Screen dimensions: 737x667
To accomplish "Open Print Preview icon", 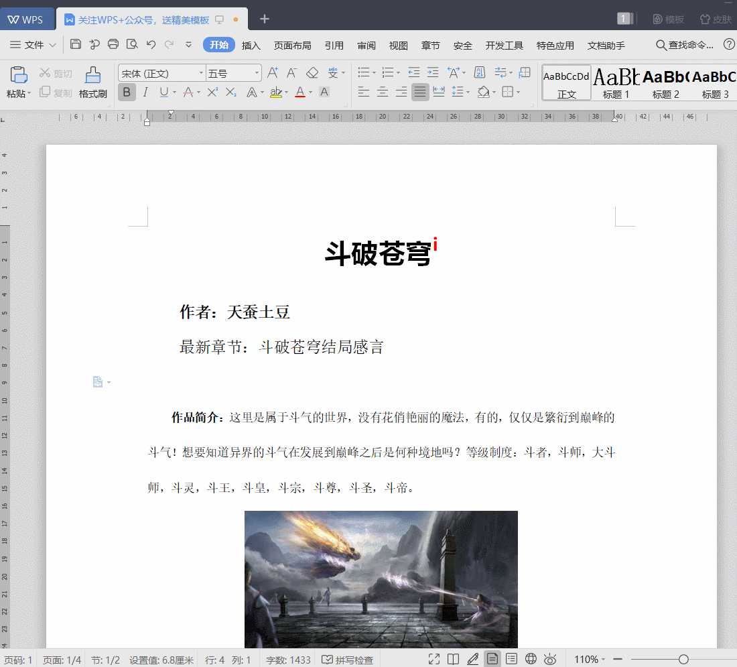I will (132, 45).
